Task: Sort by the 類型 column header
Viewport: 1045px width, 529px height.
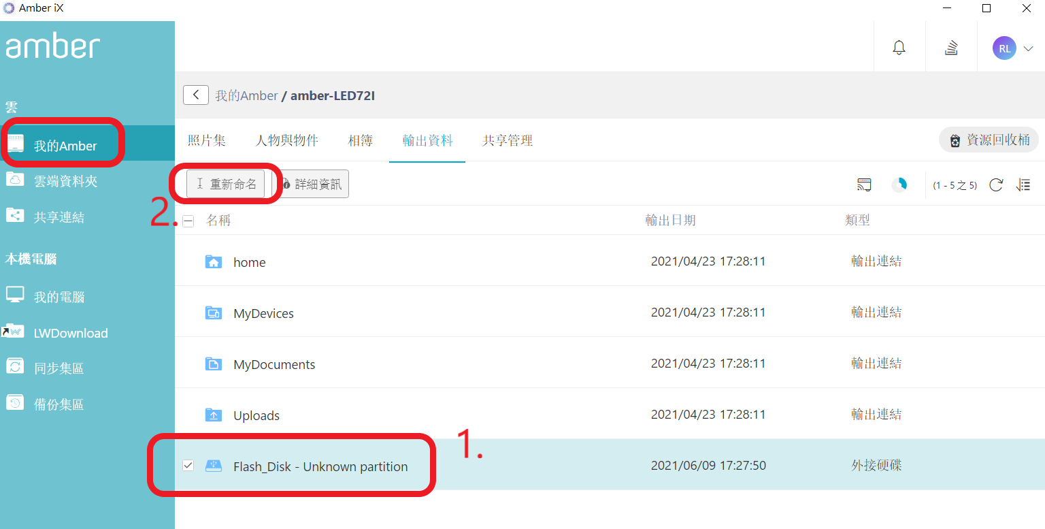Action: click(857, 220)
